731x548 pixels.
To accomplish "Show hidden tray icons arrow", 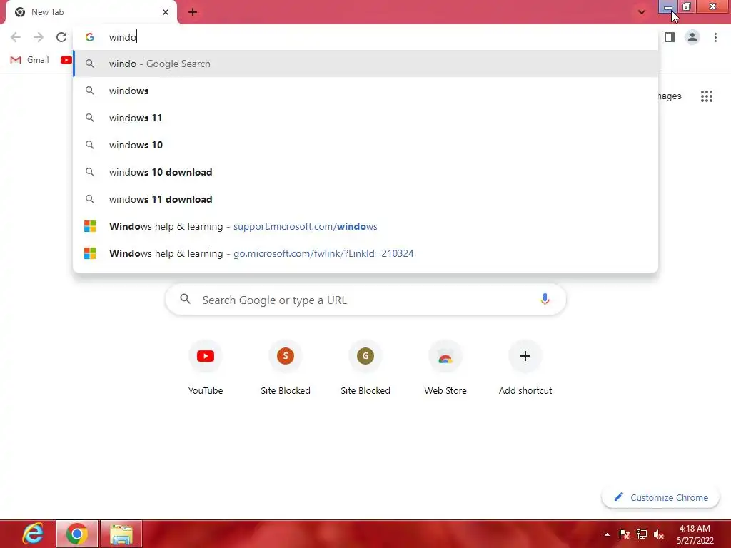I will click(x=607, y=534).
